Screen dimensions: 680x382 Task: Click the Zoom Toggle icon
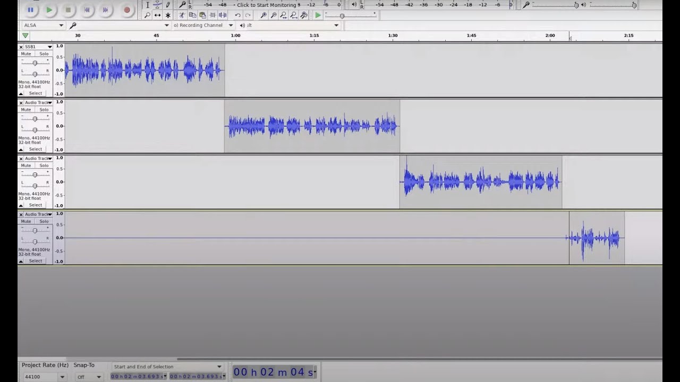click(x=304, y=15)
